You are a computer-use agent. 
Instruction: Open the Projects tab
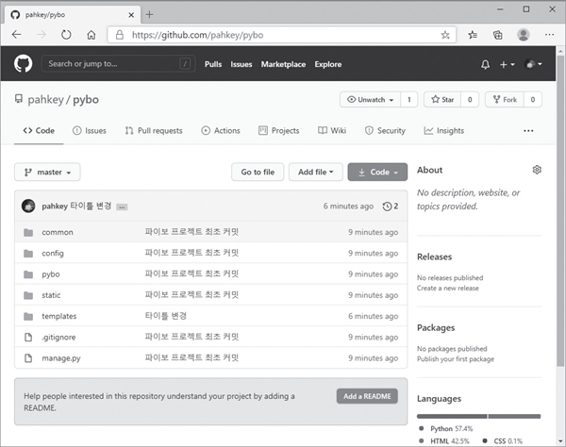pyautogui.click(x=279, y=130)
